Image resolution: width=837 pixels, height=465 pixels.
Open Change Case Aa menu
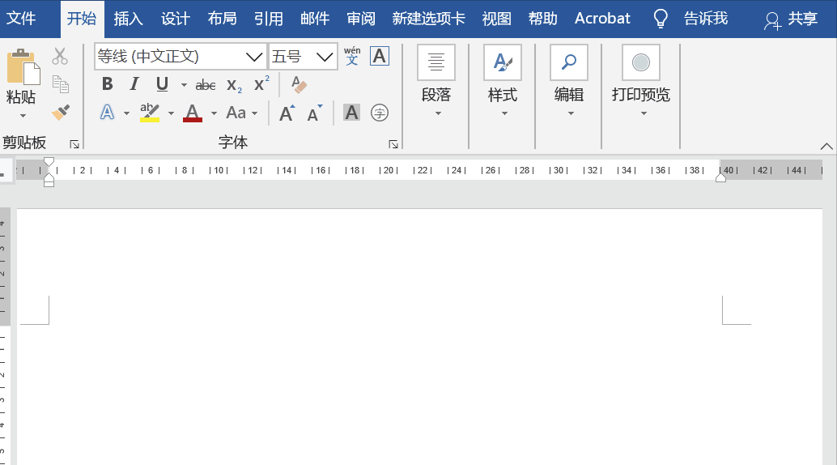(x=241, y=113)
